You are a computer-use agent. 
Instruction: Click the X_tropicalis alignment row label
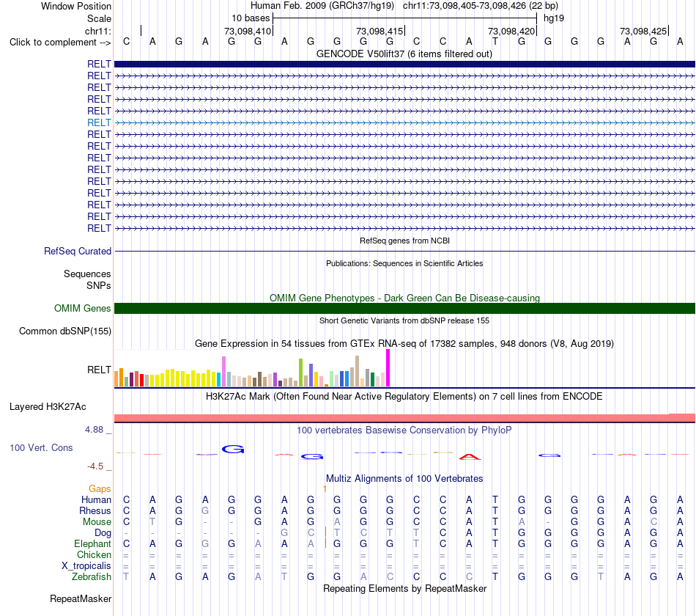tap(86, 566)
